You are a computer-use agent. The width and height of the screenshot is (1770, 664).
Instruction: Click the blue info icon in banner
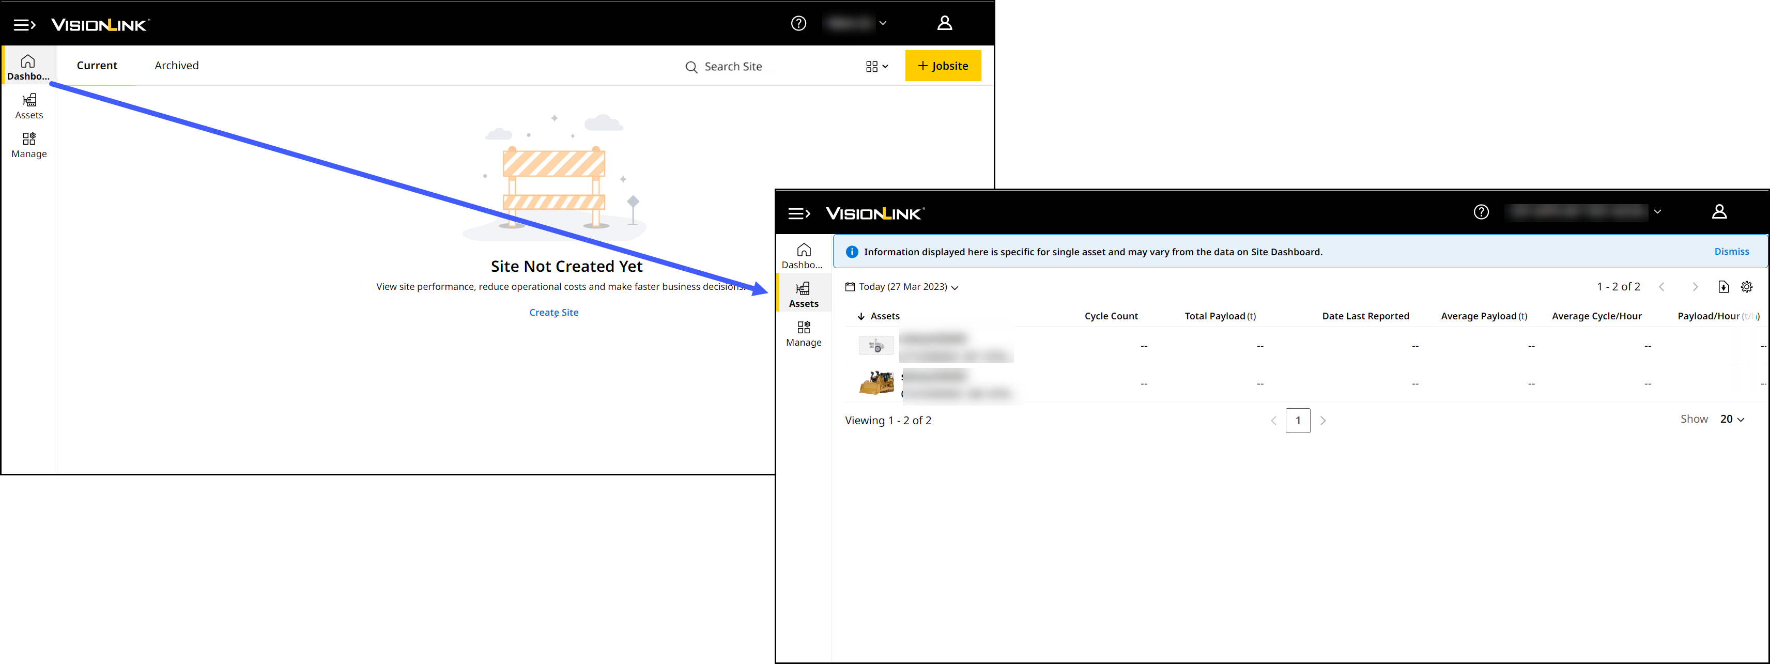pyautogui.click(x=852, y=252)
